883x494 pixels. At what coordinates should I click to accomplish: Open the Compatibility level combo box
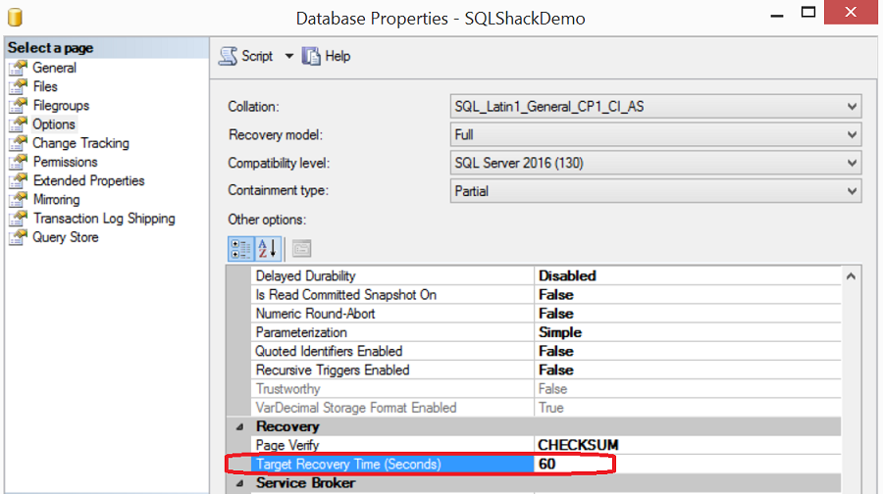(851, 163)
